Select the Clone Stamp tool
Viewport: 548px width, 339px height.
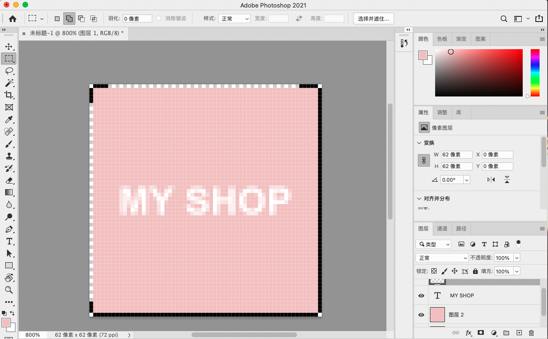pyautogui.click(x=9, y=156)
